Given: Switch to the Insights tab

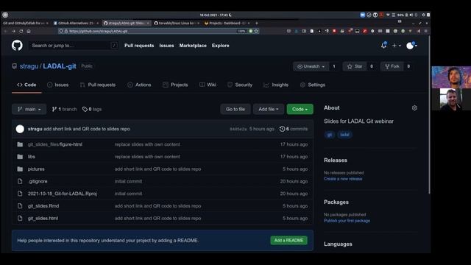Looking at the screenshot, I should [276, 85].
